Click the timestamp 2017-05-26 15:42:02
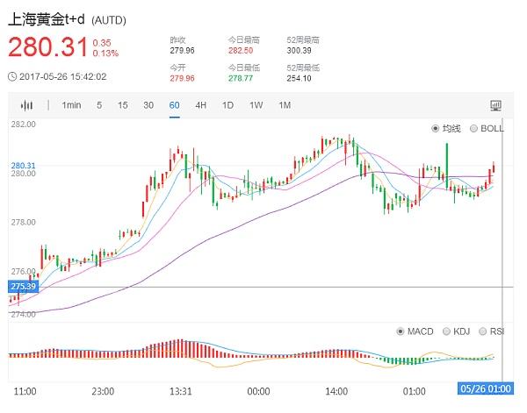Viewport: 527px width, 413px height. [x=63, y=77]
